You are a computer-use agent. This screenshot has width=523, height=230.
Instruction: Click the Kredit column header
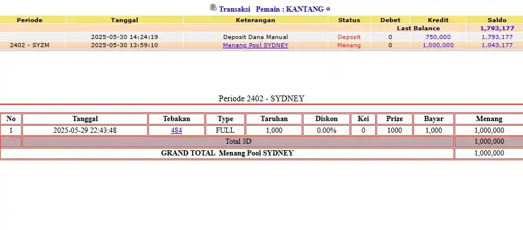438,20
